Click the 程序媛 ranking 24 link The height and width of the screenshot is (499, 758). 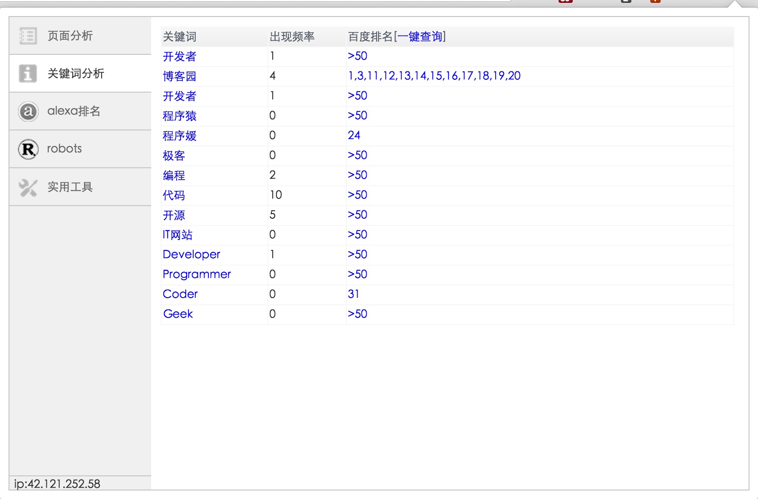[x=354, y=135]
